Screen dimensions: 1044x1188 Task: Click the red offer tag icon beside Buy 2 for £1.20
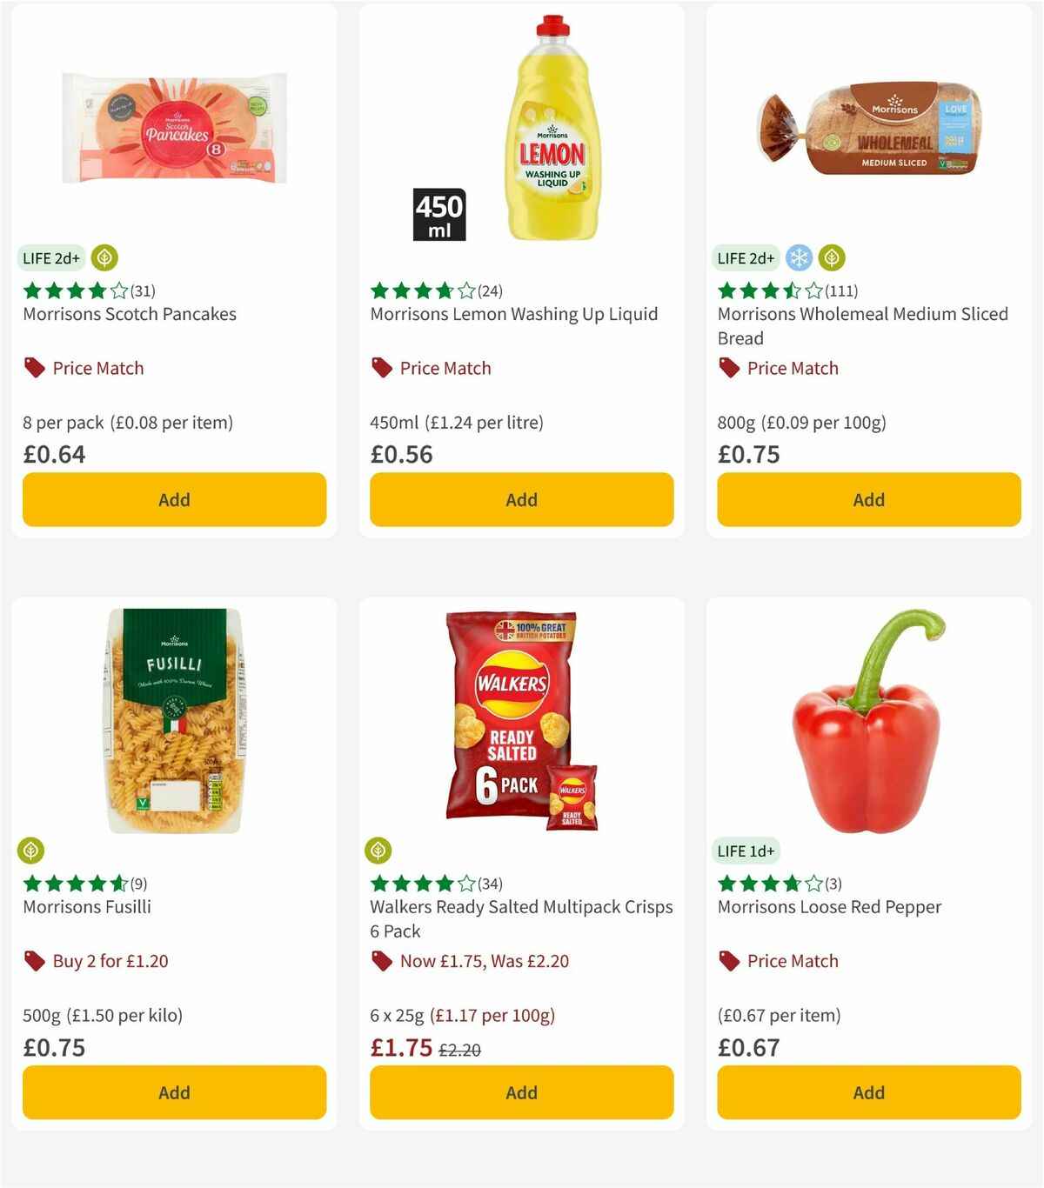pos(33,960)
